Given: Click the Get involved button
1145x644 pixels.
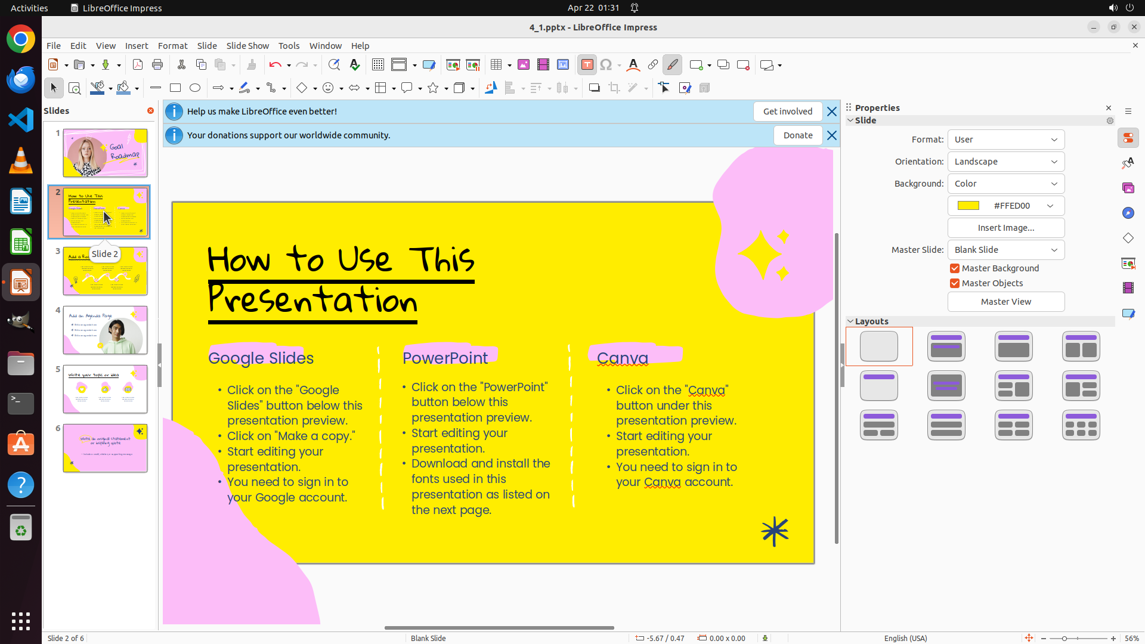Looking at the screenshot, I should [787, 112].
